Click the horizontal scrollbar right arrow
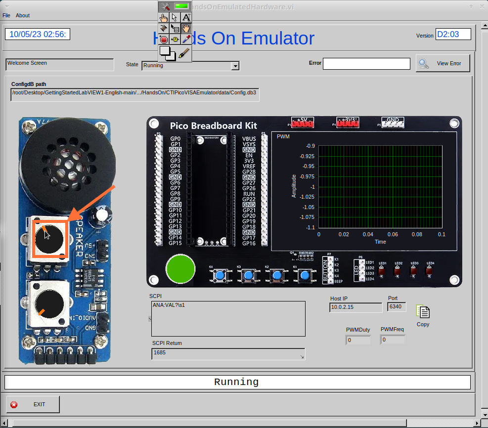Image resolution: width=488 pixels, height=428 pixels. tap(477, 424)
